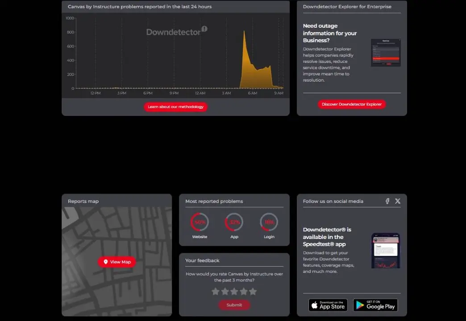Viewport: 466px width, 321px height.
Task: Click the 'How would you rate Canvas' question
Action: (234, 277)
